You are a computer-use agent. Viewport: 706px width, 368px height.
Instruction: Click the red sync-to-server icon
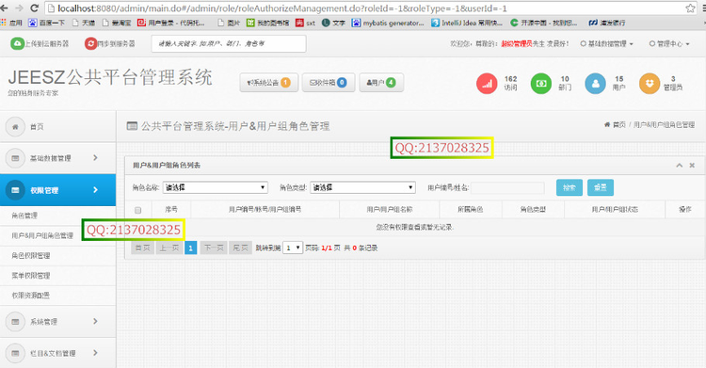tap(91, 43)
